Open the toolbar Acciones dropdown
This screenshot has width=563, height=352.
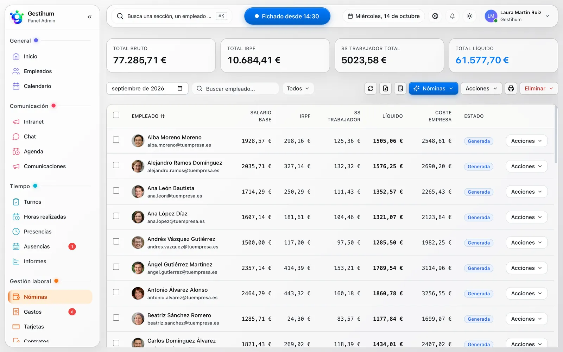point(481,88)
